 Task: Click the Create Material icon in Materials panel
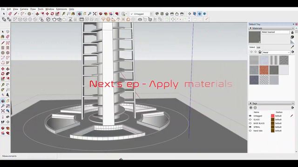click(292, 37)
